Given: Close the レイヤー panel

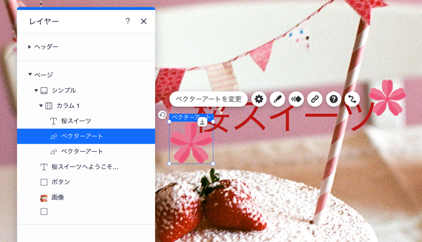Looking at the screenshot, I should coord(143,21).
